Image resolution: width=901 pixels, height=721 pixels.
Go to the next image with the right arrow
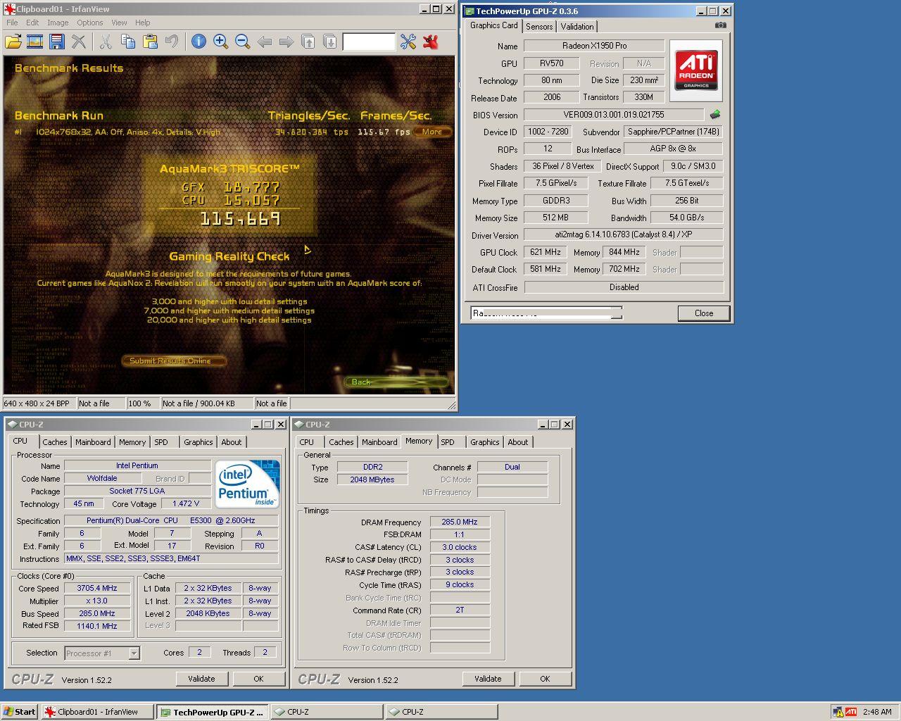286,42
